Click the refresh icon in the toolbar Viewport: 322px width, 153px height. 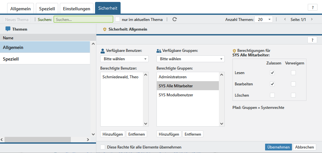[x=175, y=19]
